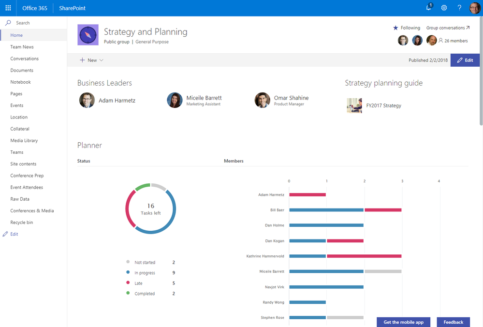Click the Omar Shahine name text
The width and height of the screenshot is (483, 327).
[x=292, y=98]
